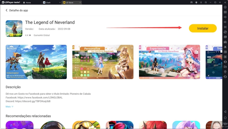The width and height of the screenshot is (228, 129).
Task: Open the red-haired character recommended app icon
Action: pyautogui.click(x=153, y=125)
